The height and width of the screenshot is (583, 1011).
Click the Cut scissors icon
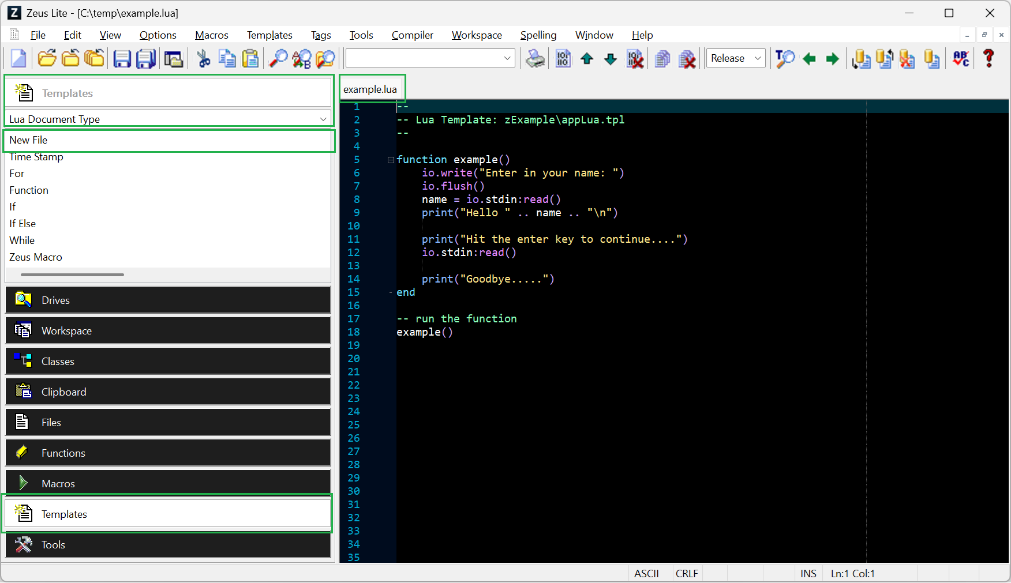point(203,58)
